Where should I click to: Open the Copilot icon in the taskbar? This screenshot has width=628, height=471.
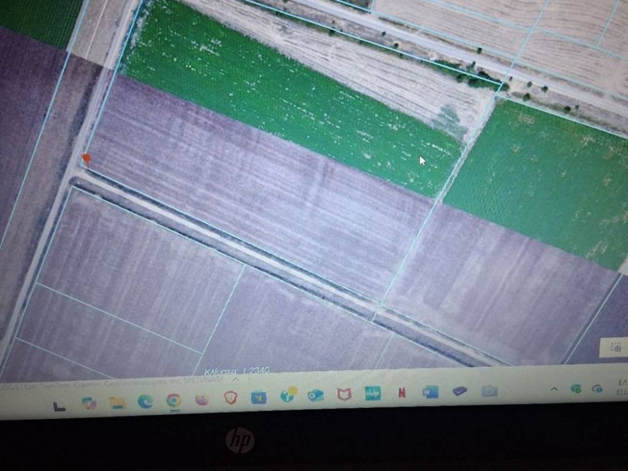89,404
